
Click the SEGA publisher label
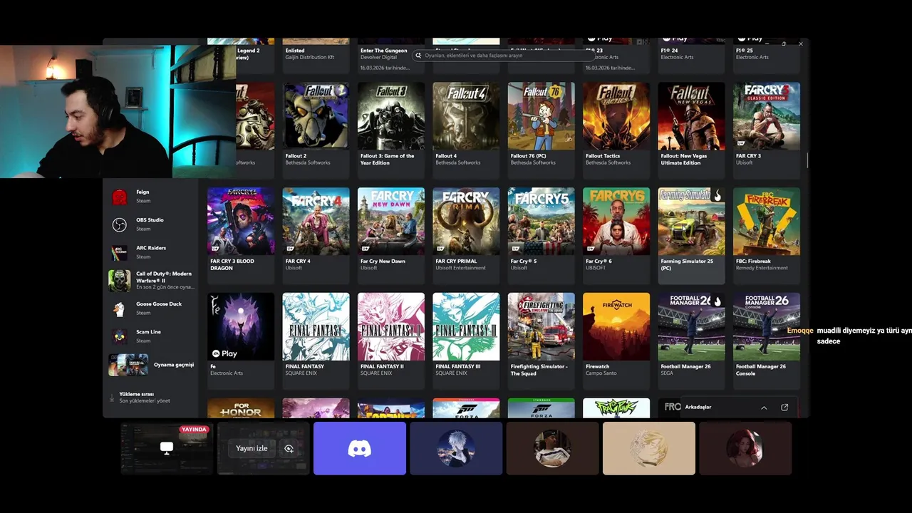[667, 373]
